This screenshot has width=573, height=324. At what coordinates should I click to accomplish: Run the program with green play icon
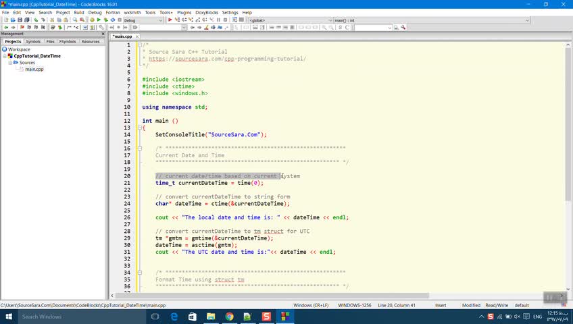tap(99, 20)
